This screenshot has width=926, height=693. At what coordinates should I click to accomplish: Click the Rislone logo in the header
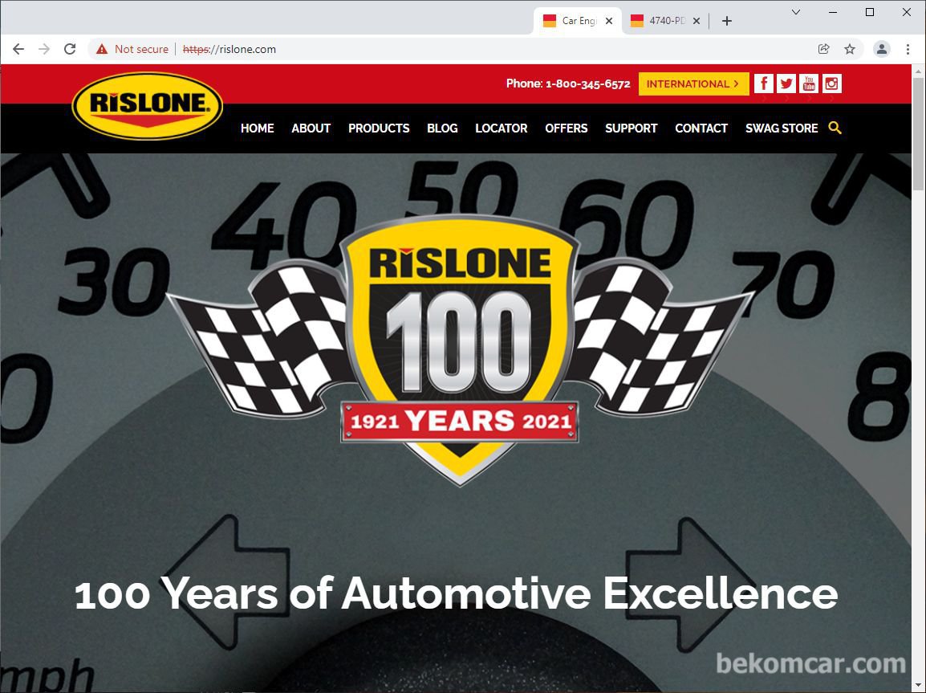[147, 106]
